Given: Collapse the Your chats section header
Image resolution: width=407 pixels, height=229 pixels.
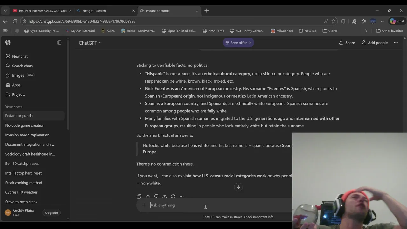Looking at the screenshot, I should point(14,107).
